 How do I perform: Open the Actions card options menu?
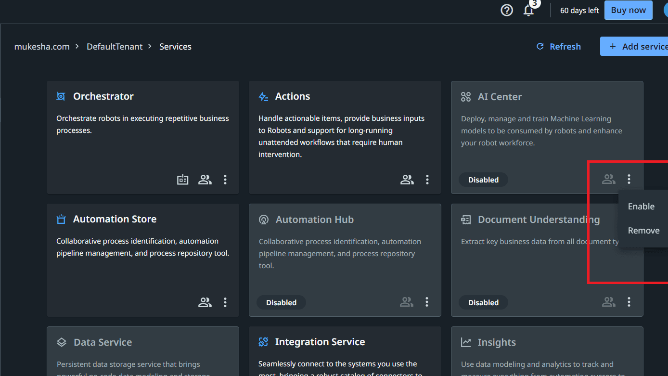pyautogui.click(x=427, y=179)
